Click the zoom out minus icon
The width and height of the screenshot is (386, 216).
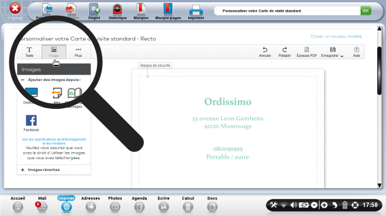(314, 205)
